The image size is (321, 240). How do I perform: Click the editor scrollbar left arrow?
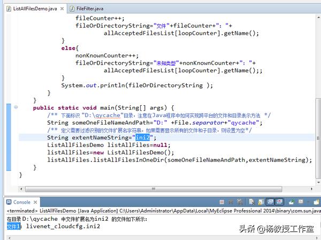tap(21, 189)
